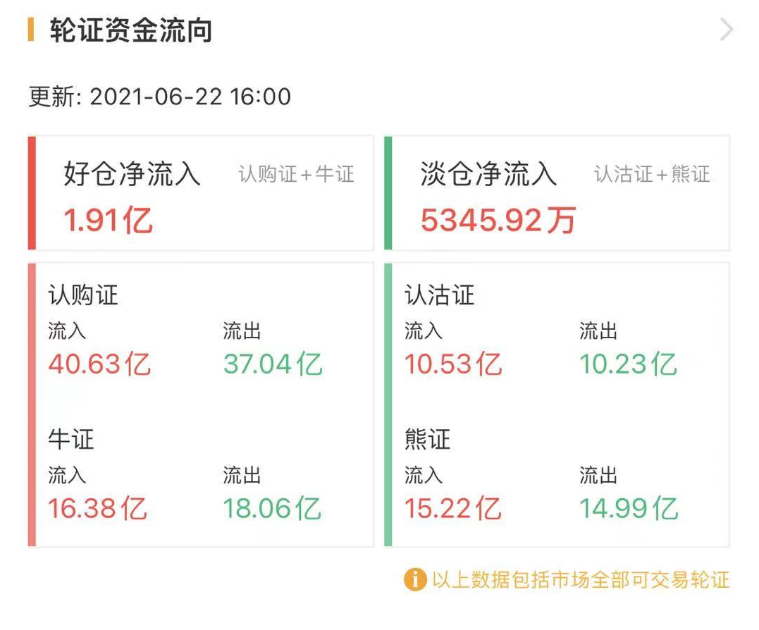Click the 认购证 heading

point(83,295)
